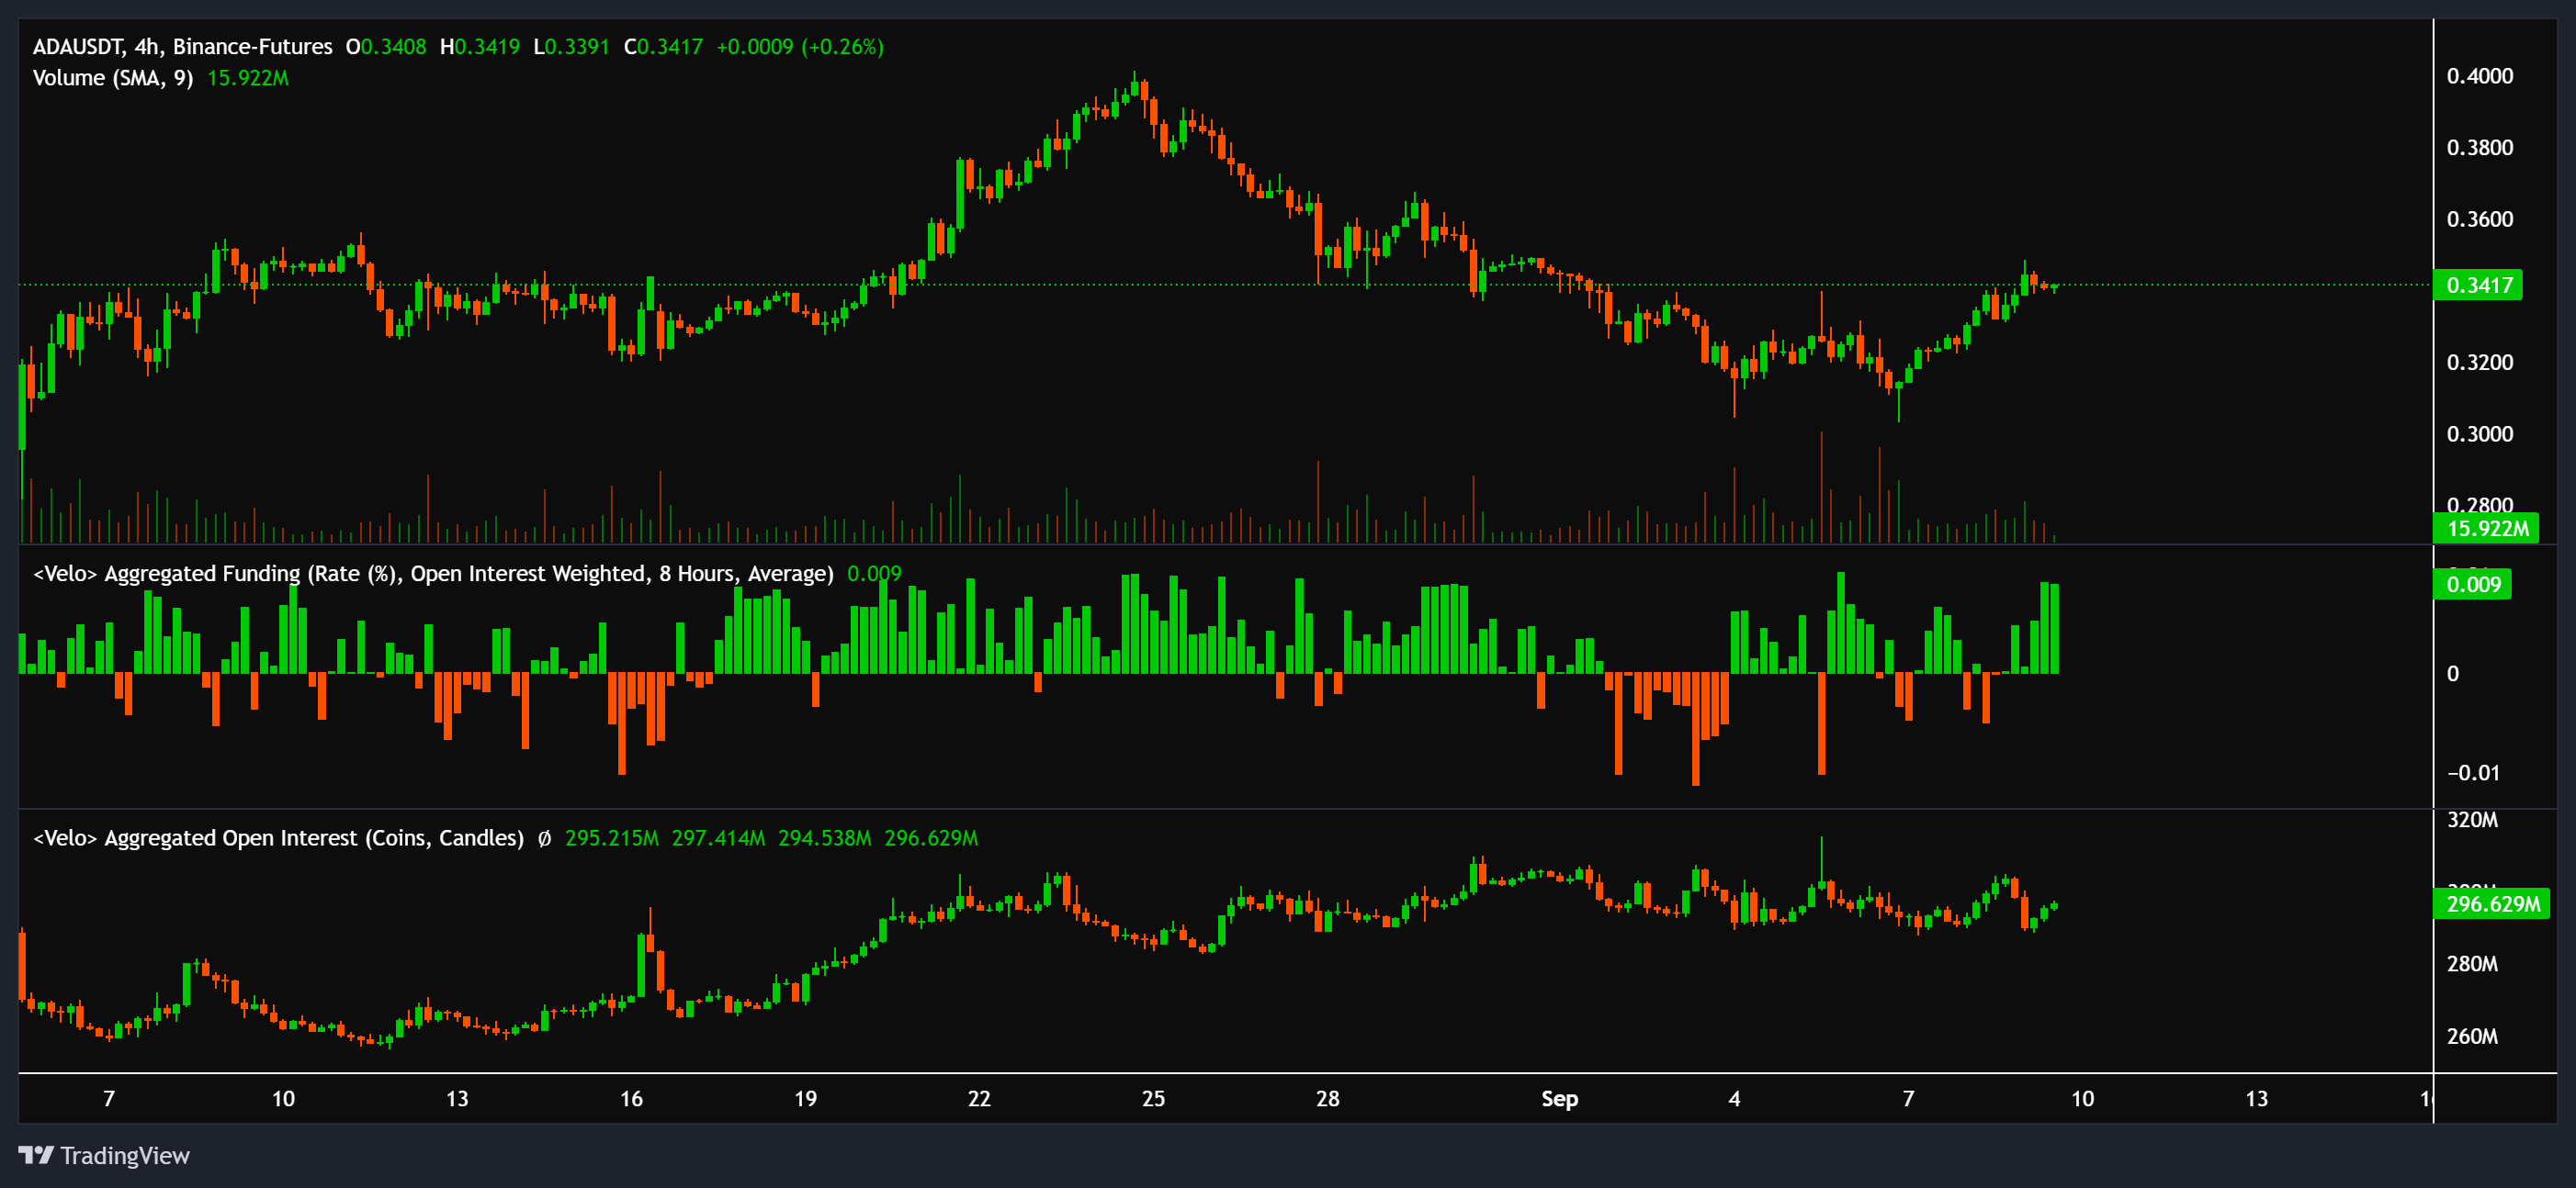Viewport: 2576px width, 1188px height.
Task: Click the 0.3200 price axis label
Action: [2479, 363]
